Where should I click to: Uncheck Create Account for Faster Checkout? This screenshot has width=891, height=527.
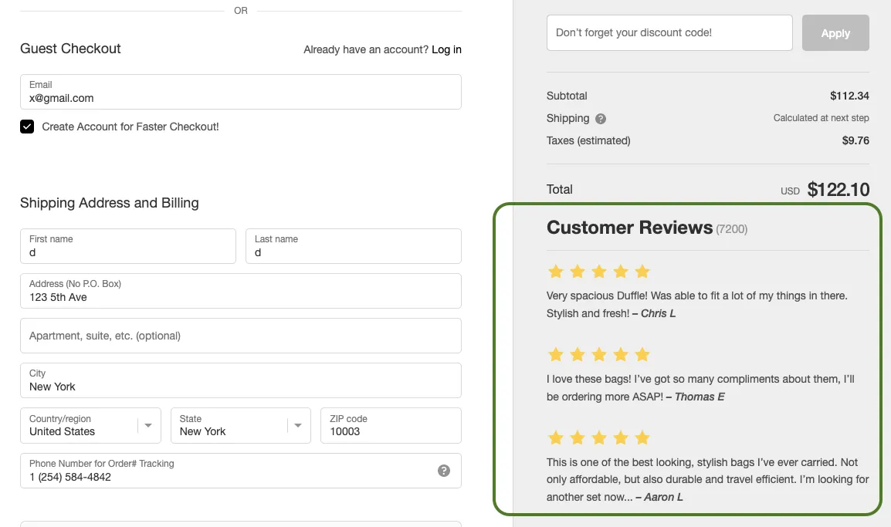tap(27, 127)
